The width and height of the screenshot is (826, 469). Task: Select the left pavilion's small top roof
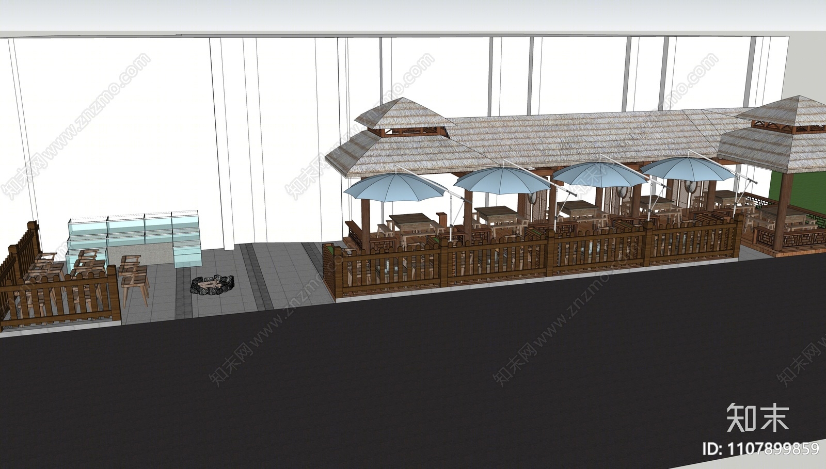404,114
